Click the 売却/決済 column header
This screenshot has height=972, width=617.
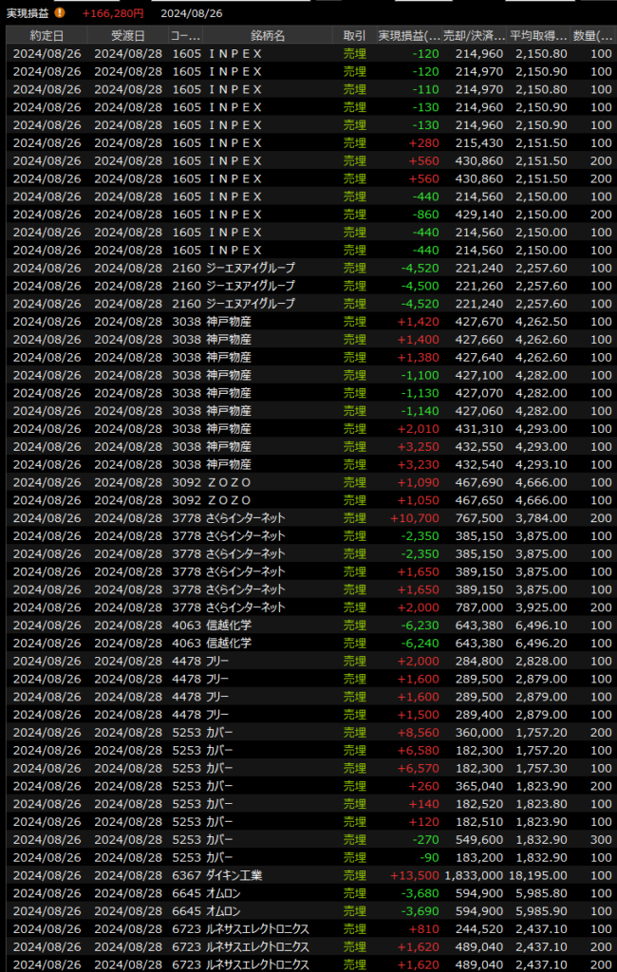(476, 35)
